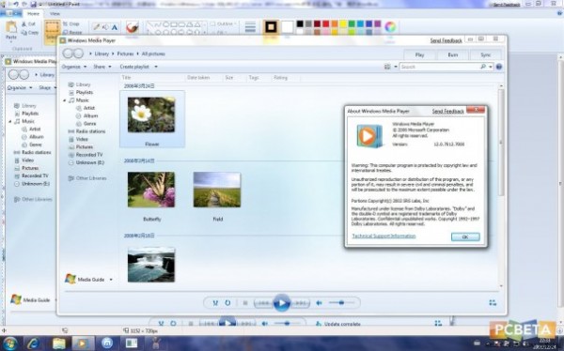Mute the sound in the front Media Player
The width and height of the screenshot is (564, 351).
pyautogui.click(x=319, y=303)
